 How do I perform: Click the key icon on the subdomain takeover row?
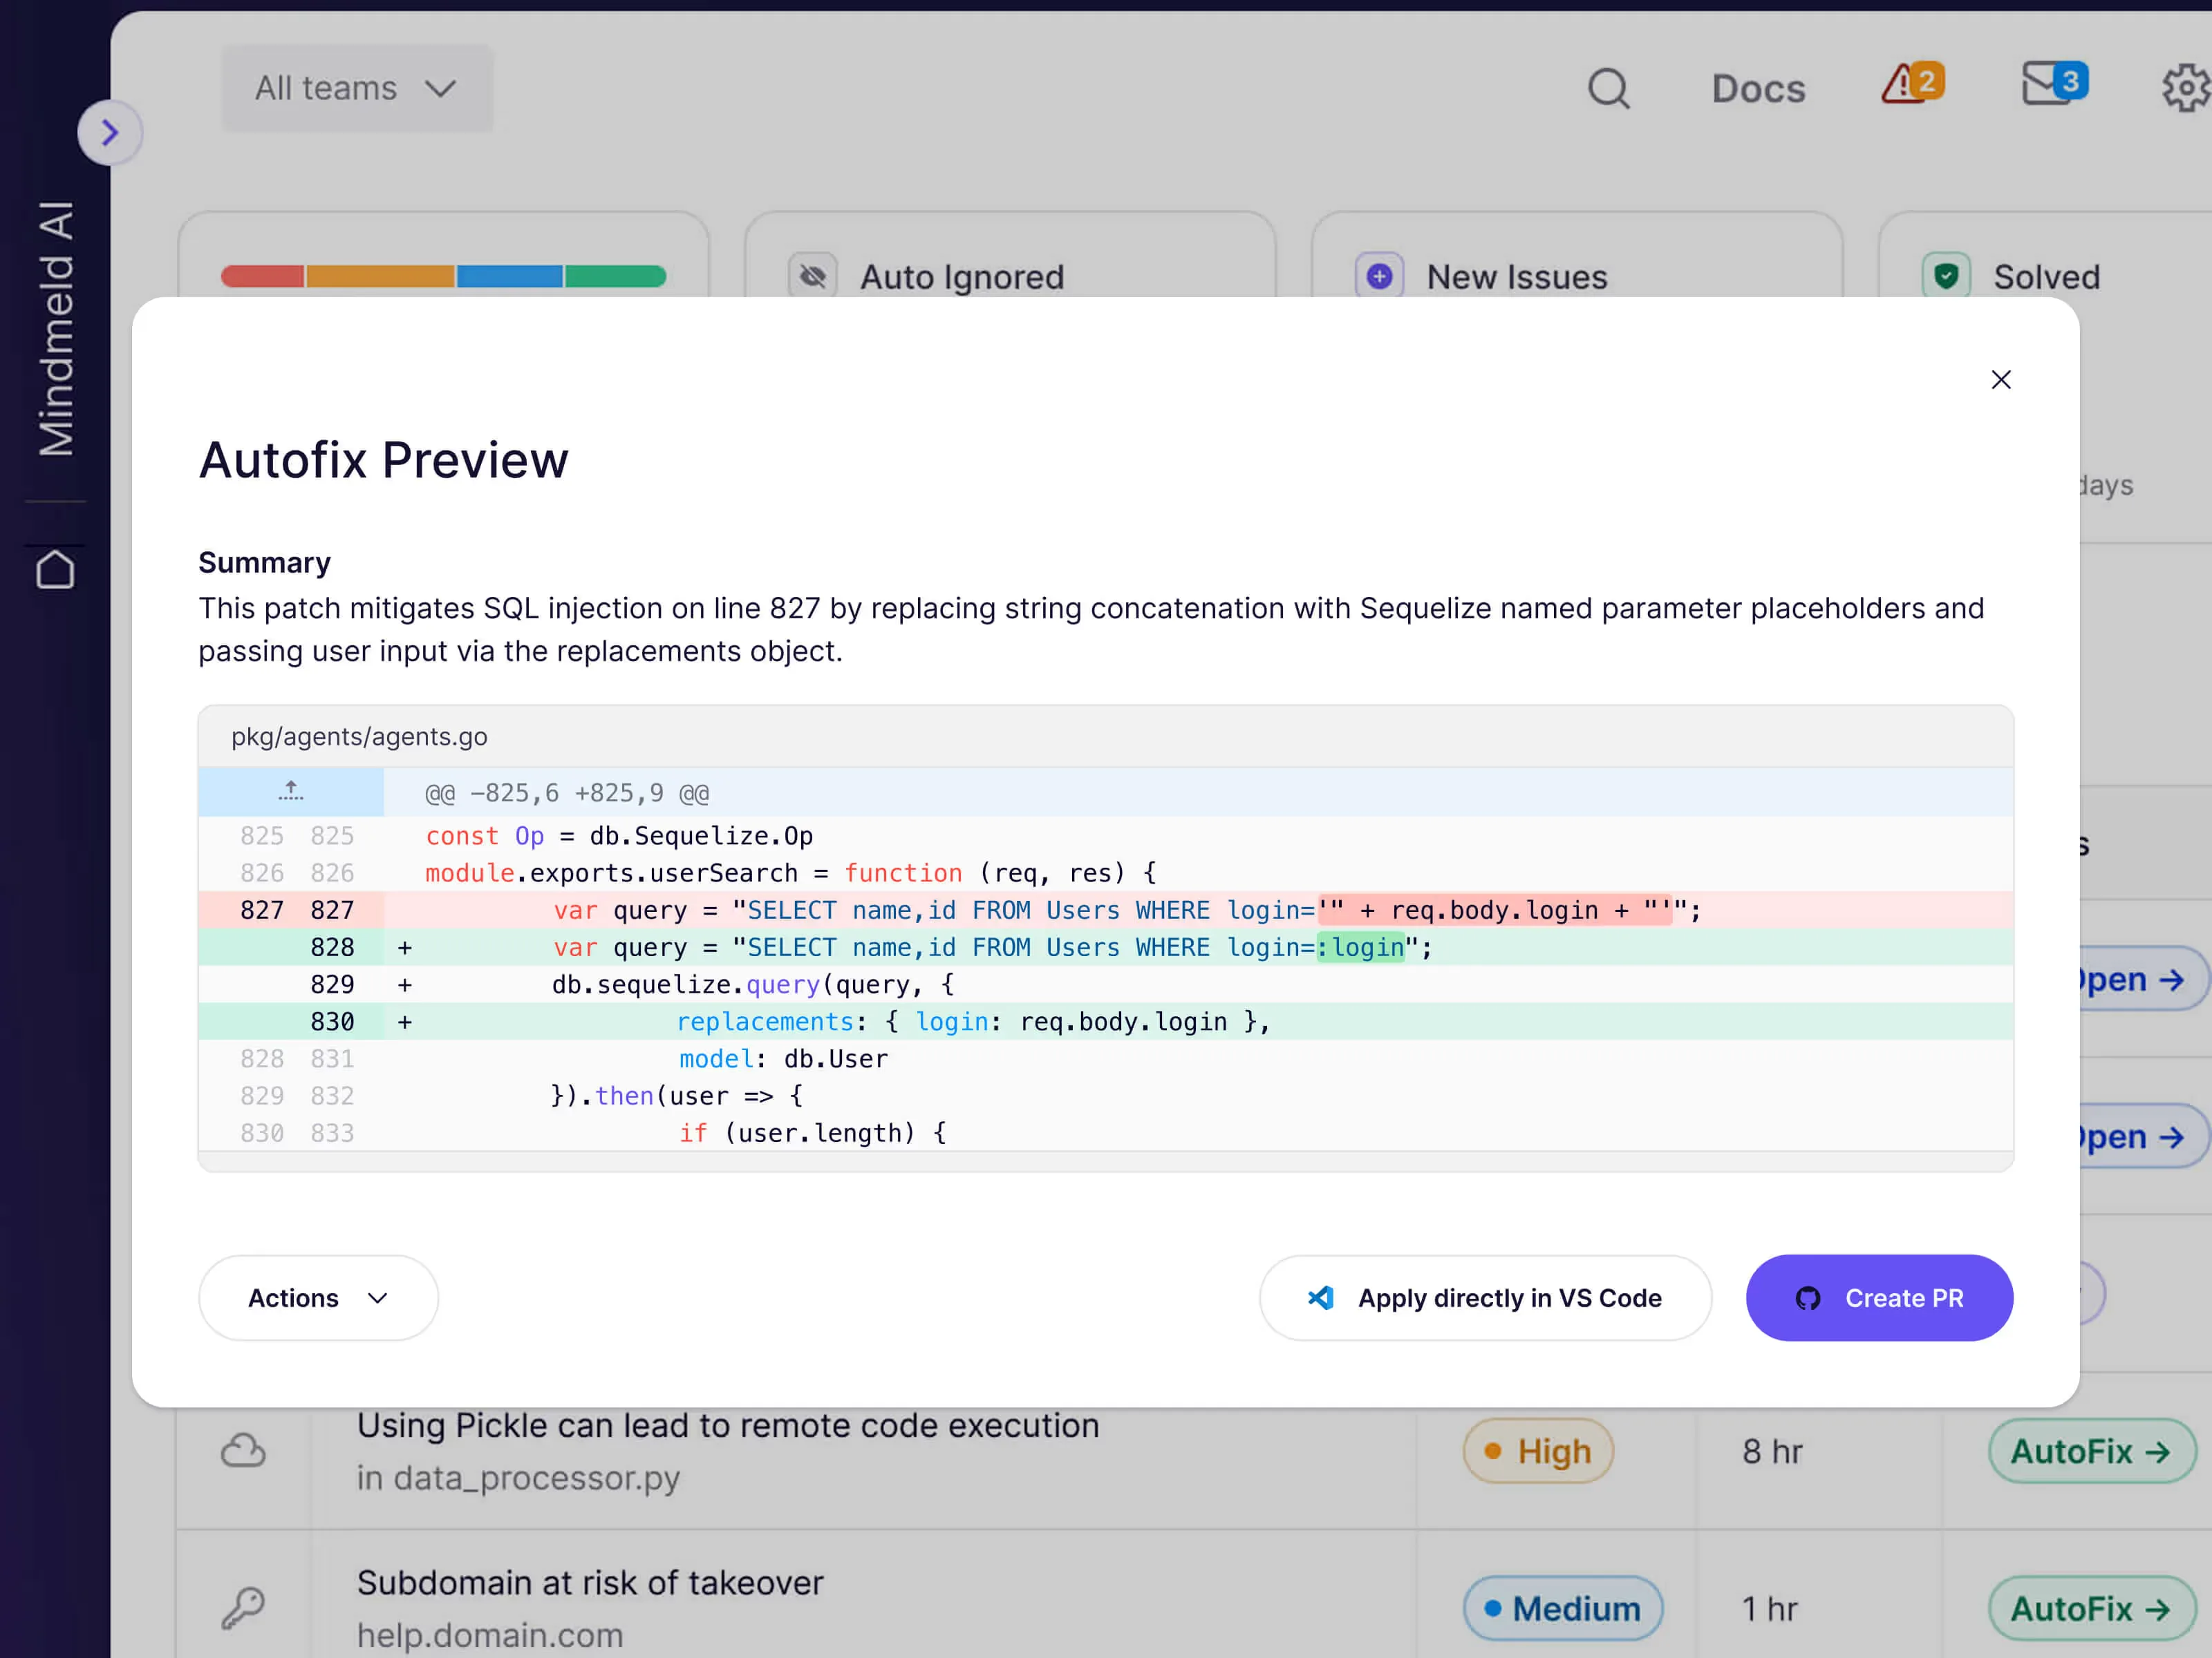pos(244,1608)
